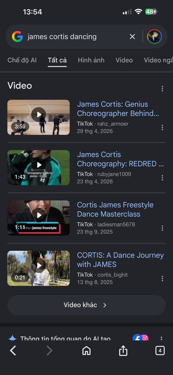Tap the '23 thg 4, 2026' date text
This screenshot has height=375, width=173.
click(95, 181)
